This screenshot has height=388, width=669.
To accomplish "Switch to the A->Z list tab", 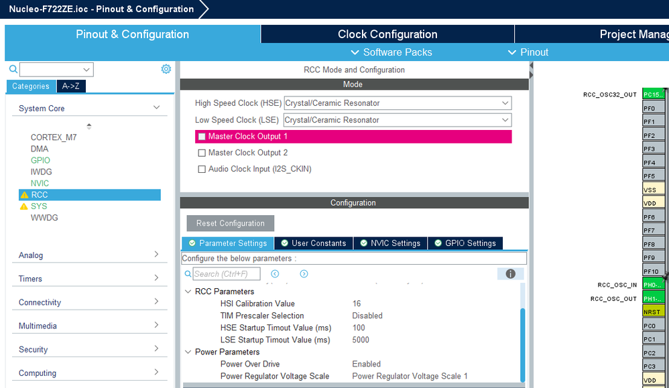I will [x=71, y=86].
